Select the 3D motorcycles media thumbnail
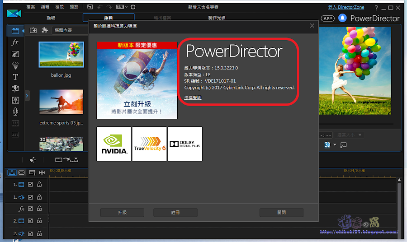This screenshot has width=407, height=242. (x=62, y=144)
